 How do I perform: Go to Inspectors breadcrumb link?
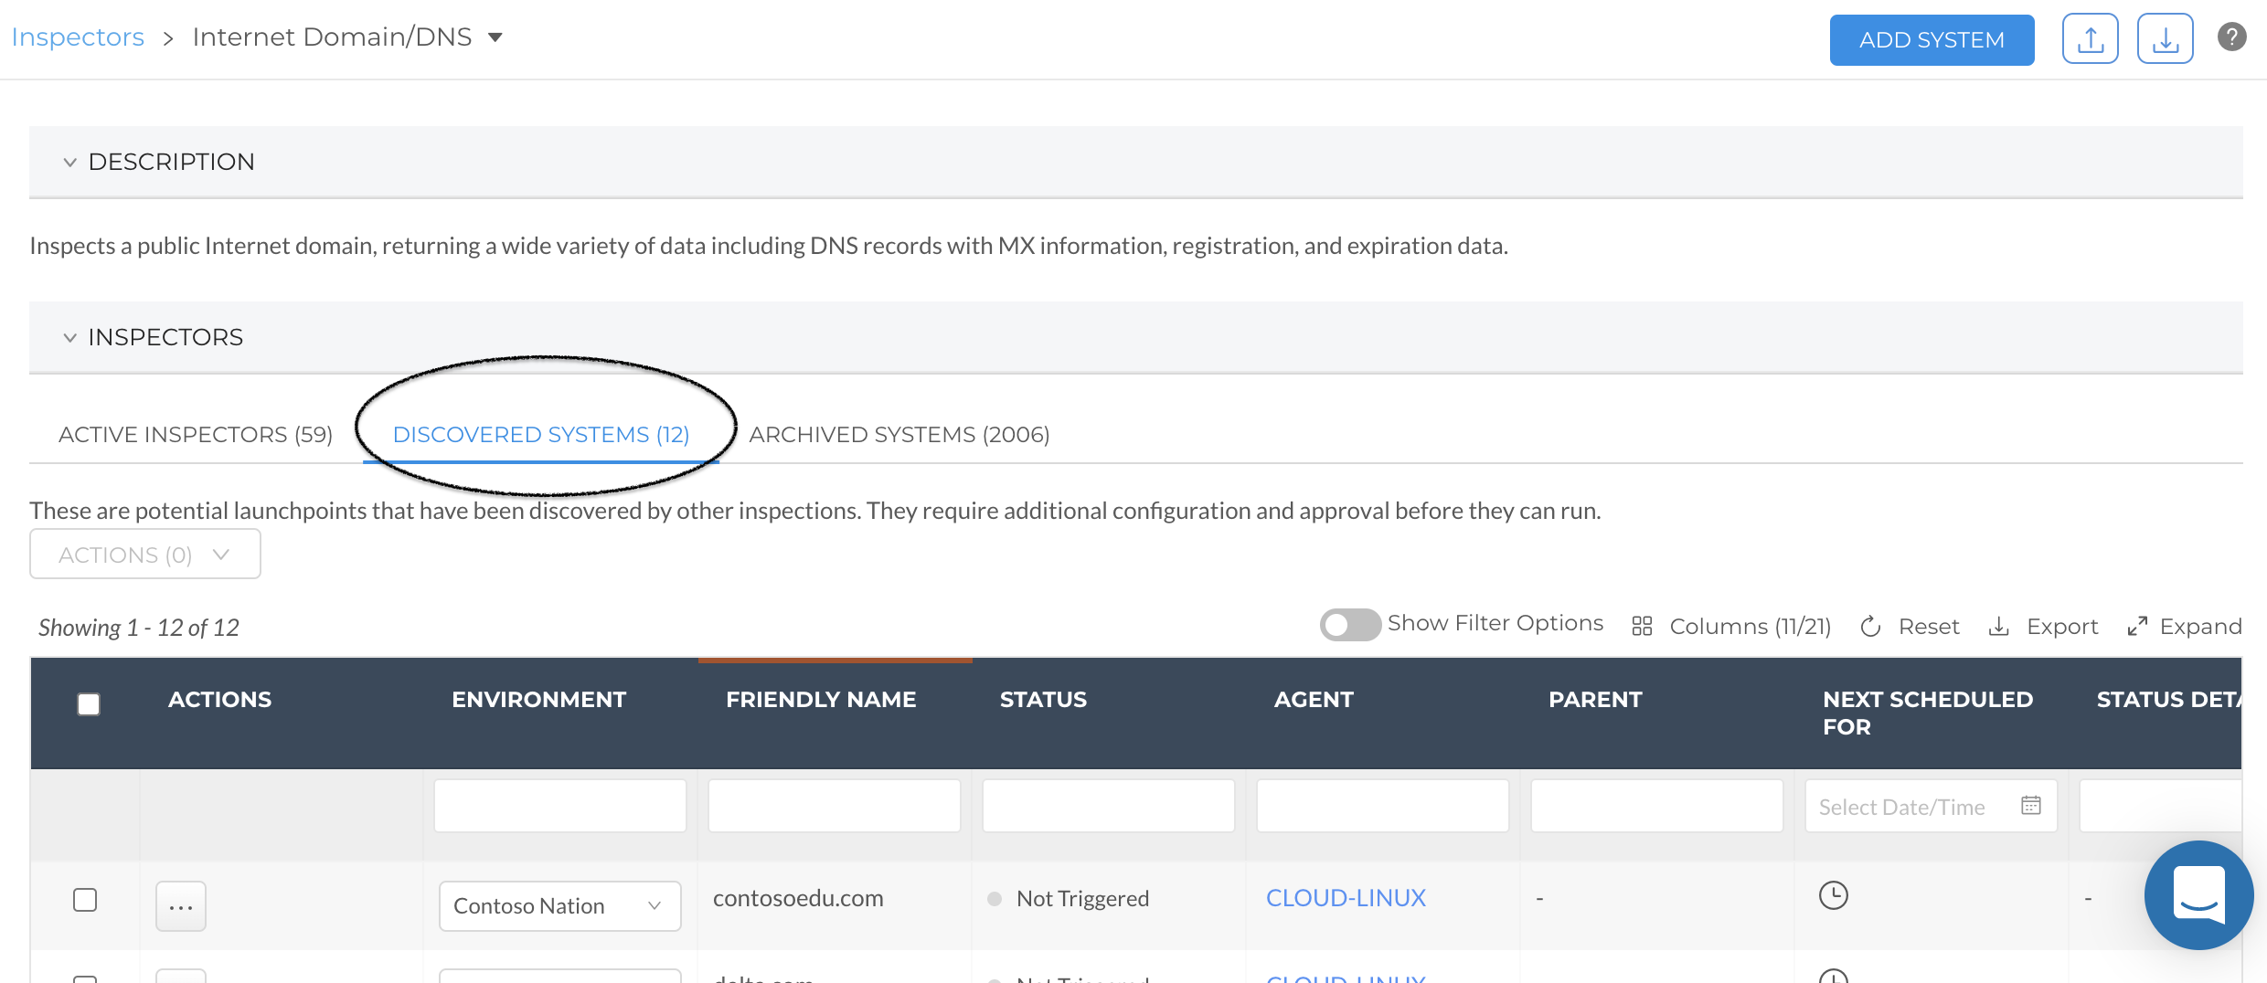pos(78,37)
